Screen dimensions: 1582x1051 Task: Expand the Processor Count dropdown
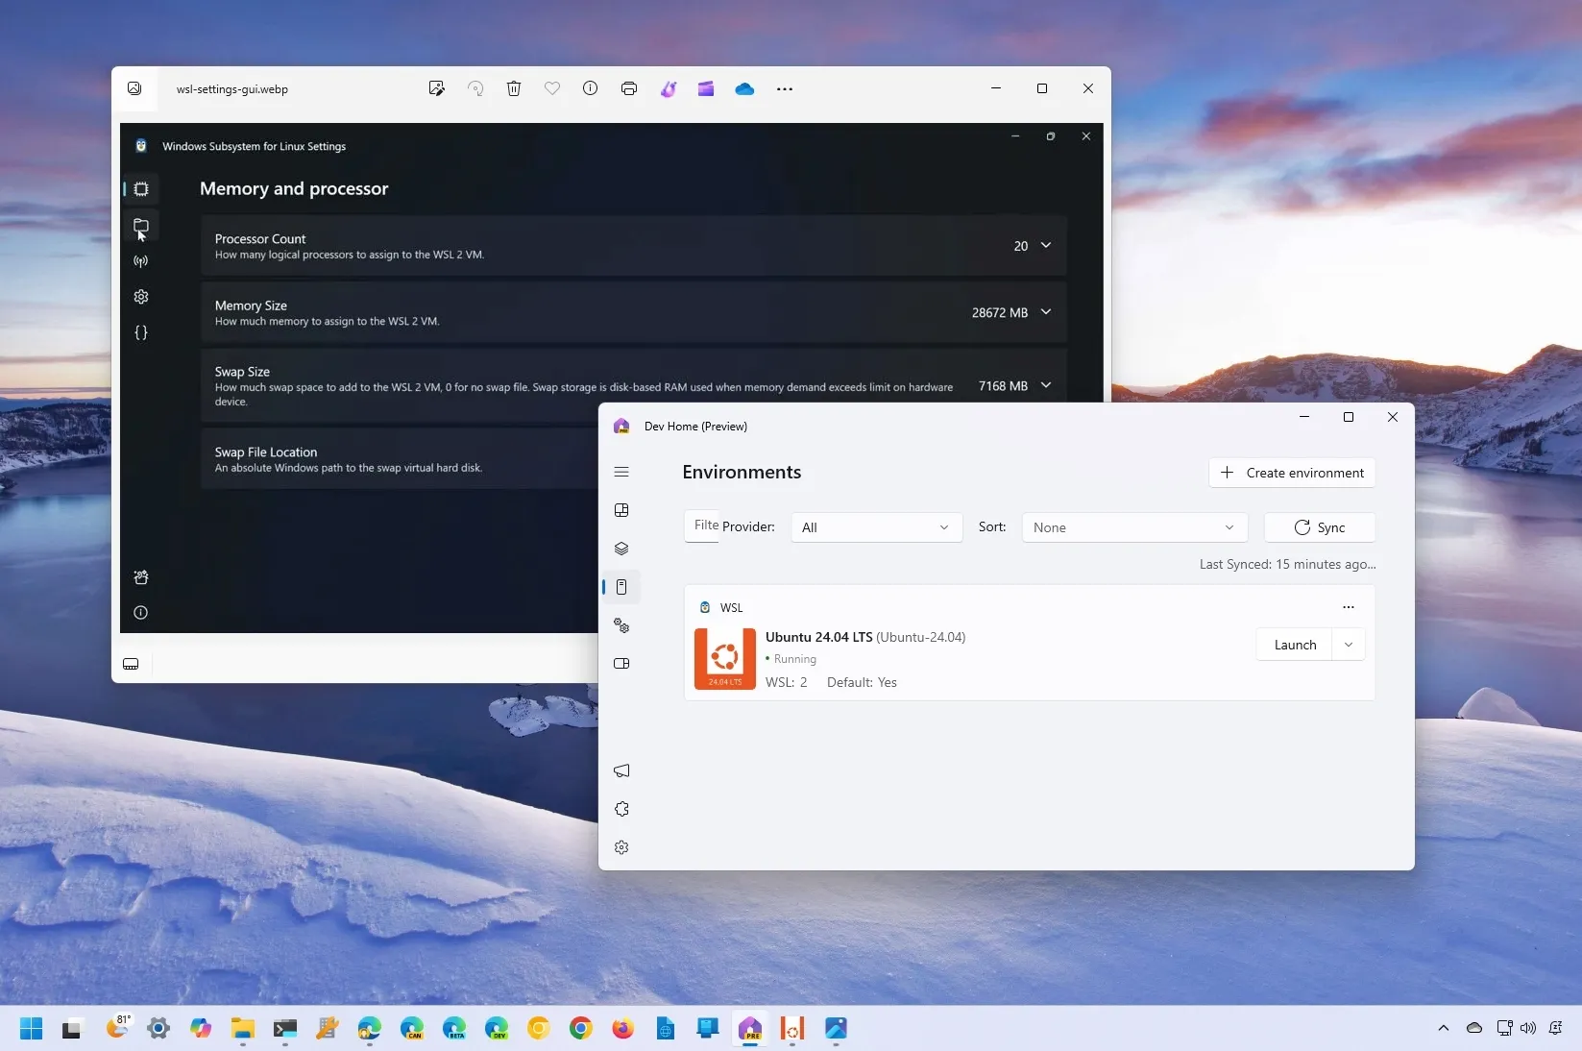click(x=1046, y=246)
